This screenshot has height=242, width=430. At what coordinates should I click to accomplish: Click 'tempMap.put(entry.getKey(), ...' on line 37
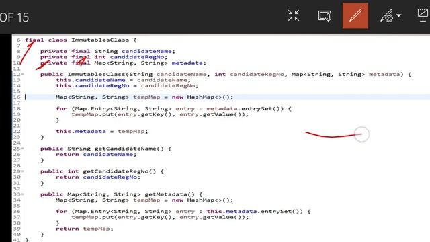pos(160,217)
